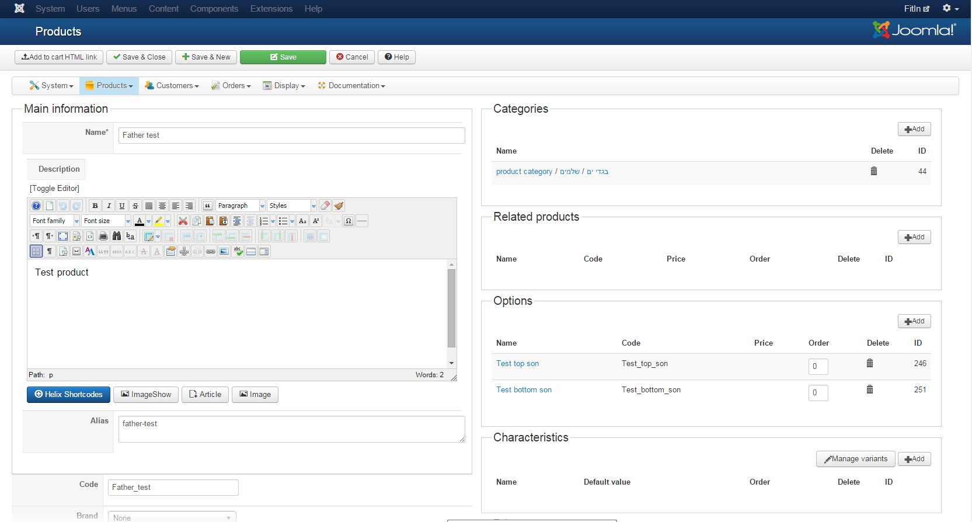
Task: Cancel editing the product
Action: click(352, 57)
